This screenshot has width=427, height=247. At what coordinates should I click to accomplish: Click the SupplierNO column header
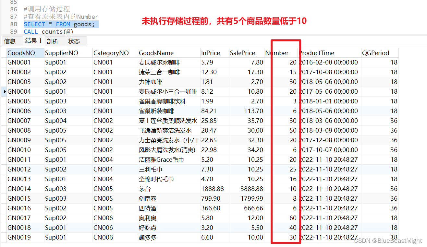[x=68, y=53]
